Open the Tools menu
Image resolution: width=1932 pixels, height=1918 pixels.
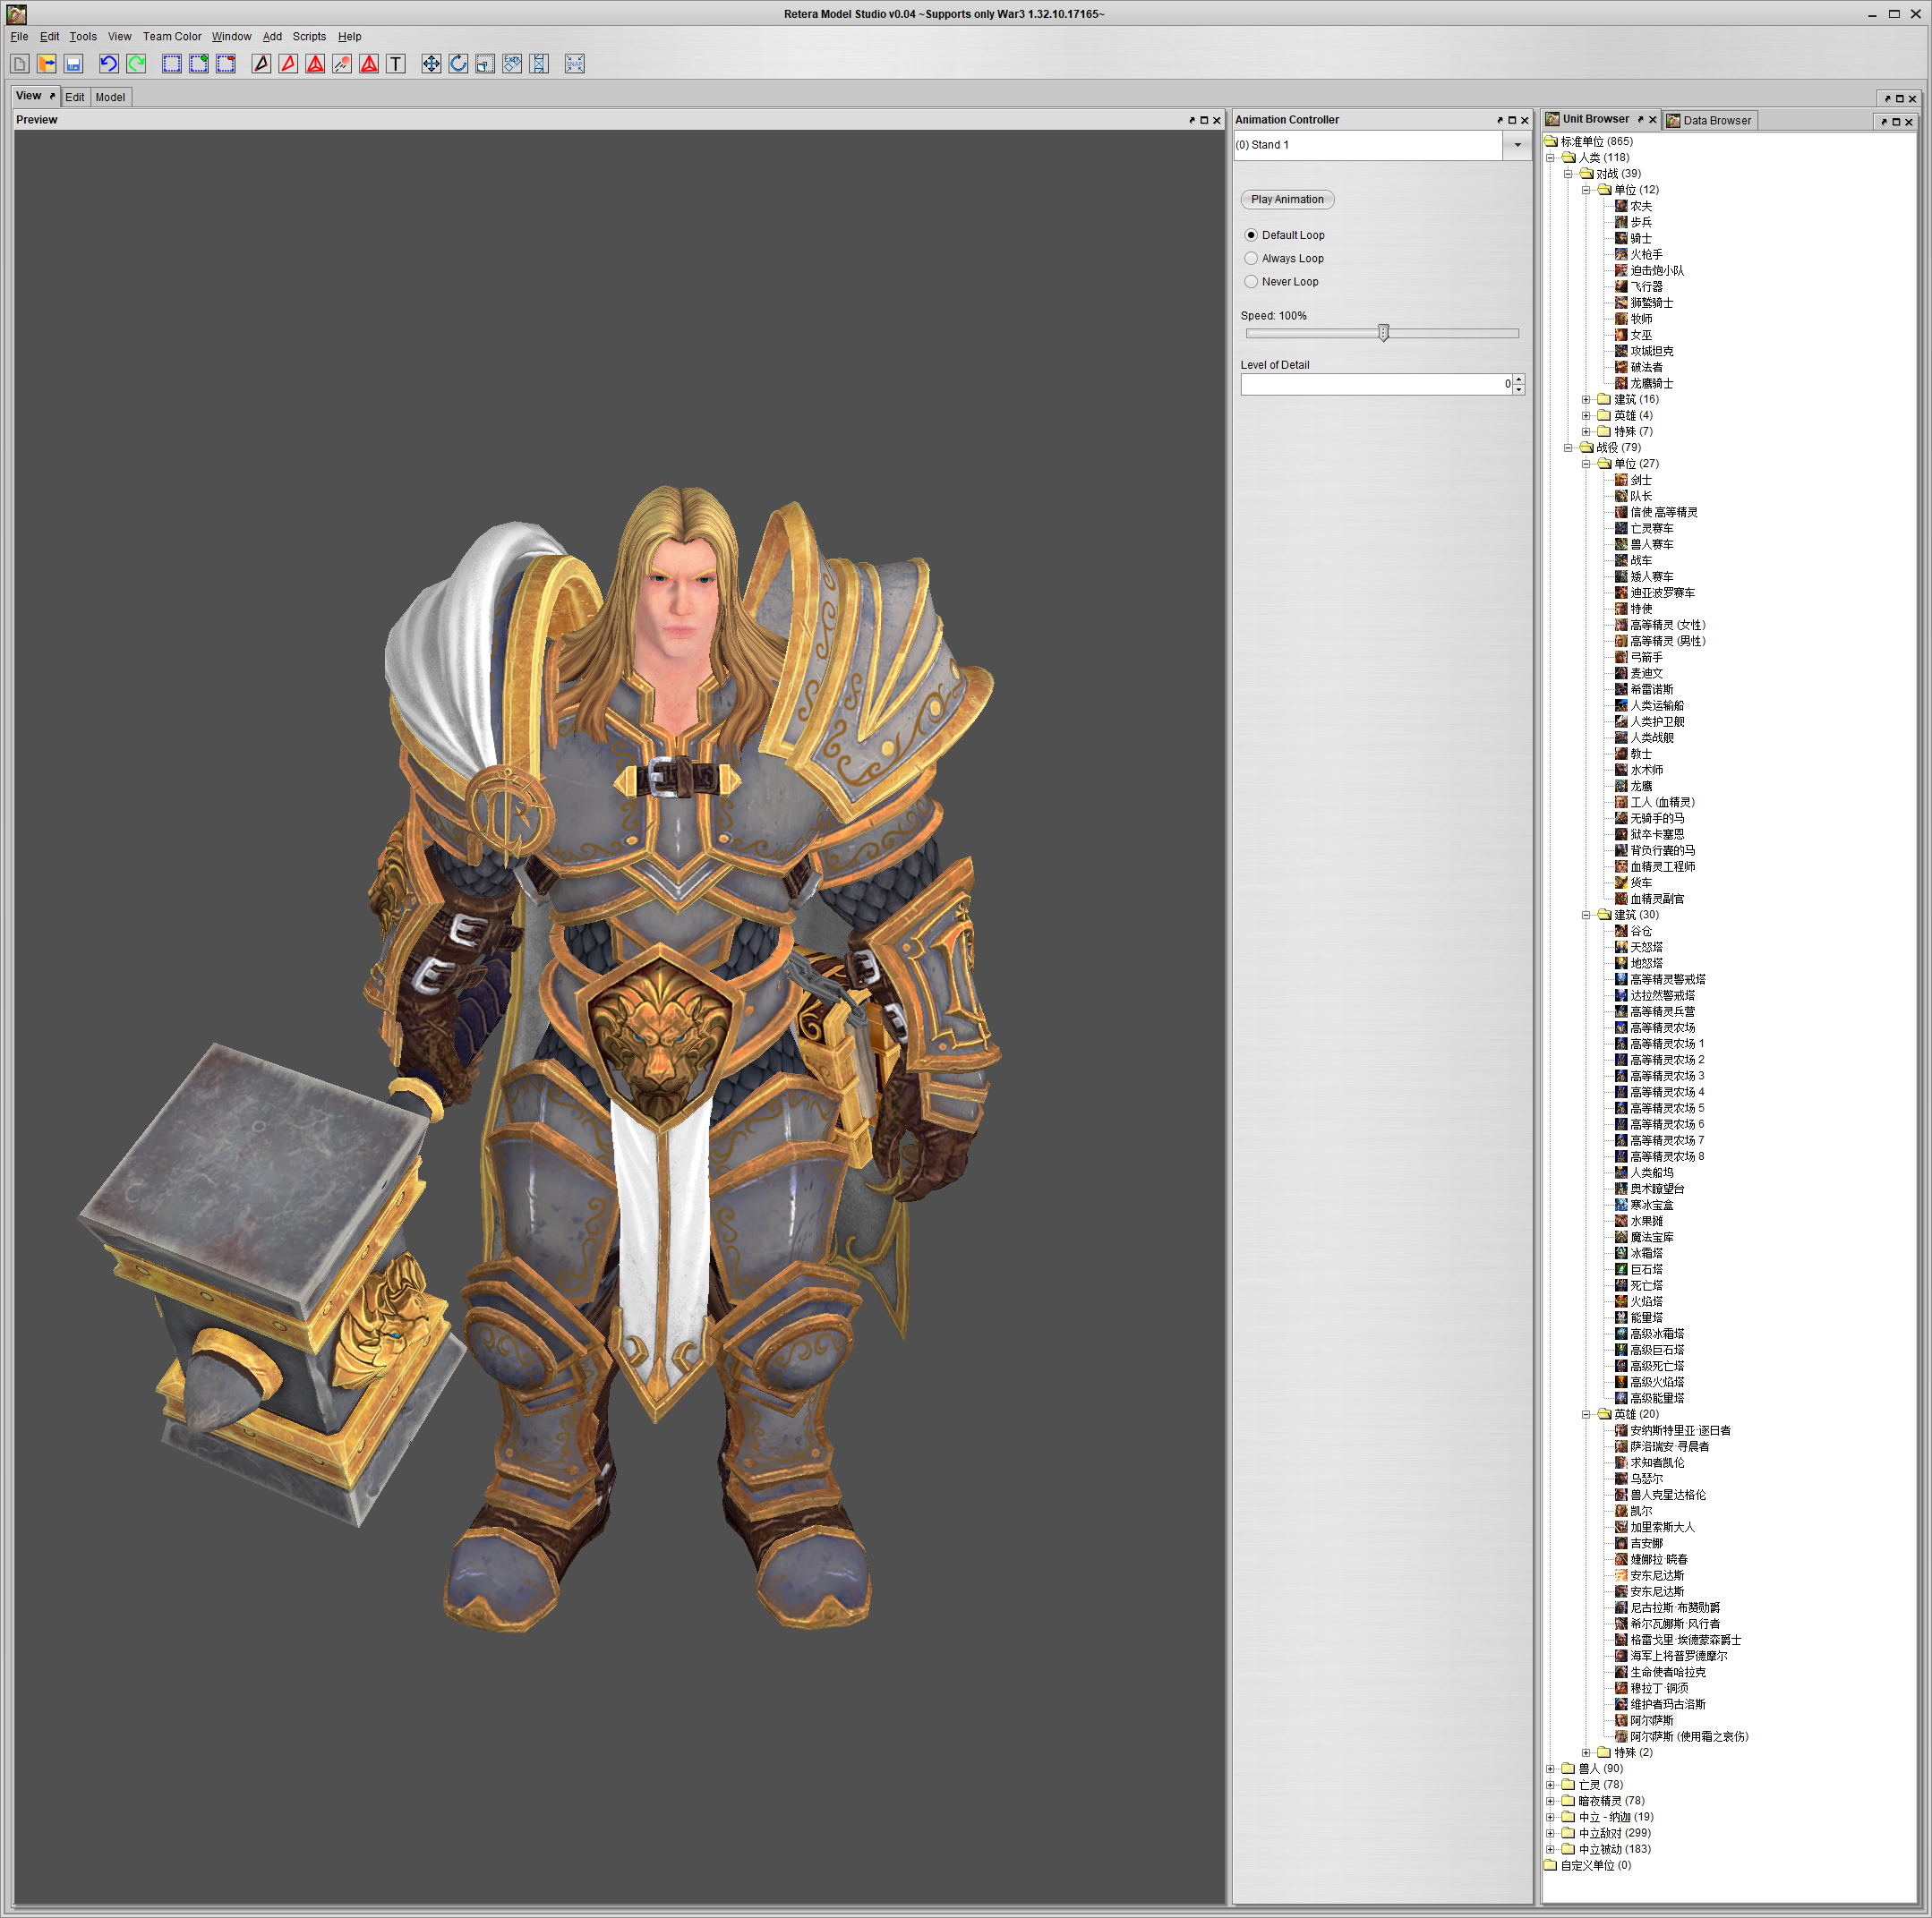click(83, 37)
